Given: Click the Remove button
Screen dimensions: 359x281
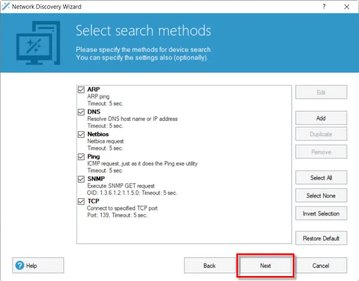Looking at the screenshot, I should 321,152.
